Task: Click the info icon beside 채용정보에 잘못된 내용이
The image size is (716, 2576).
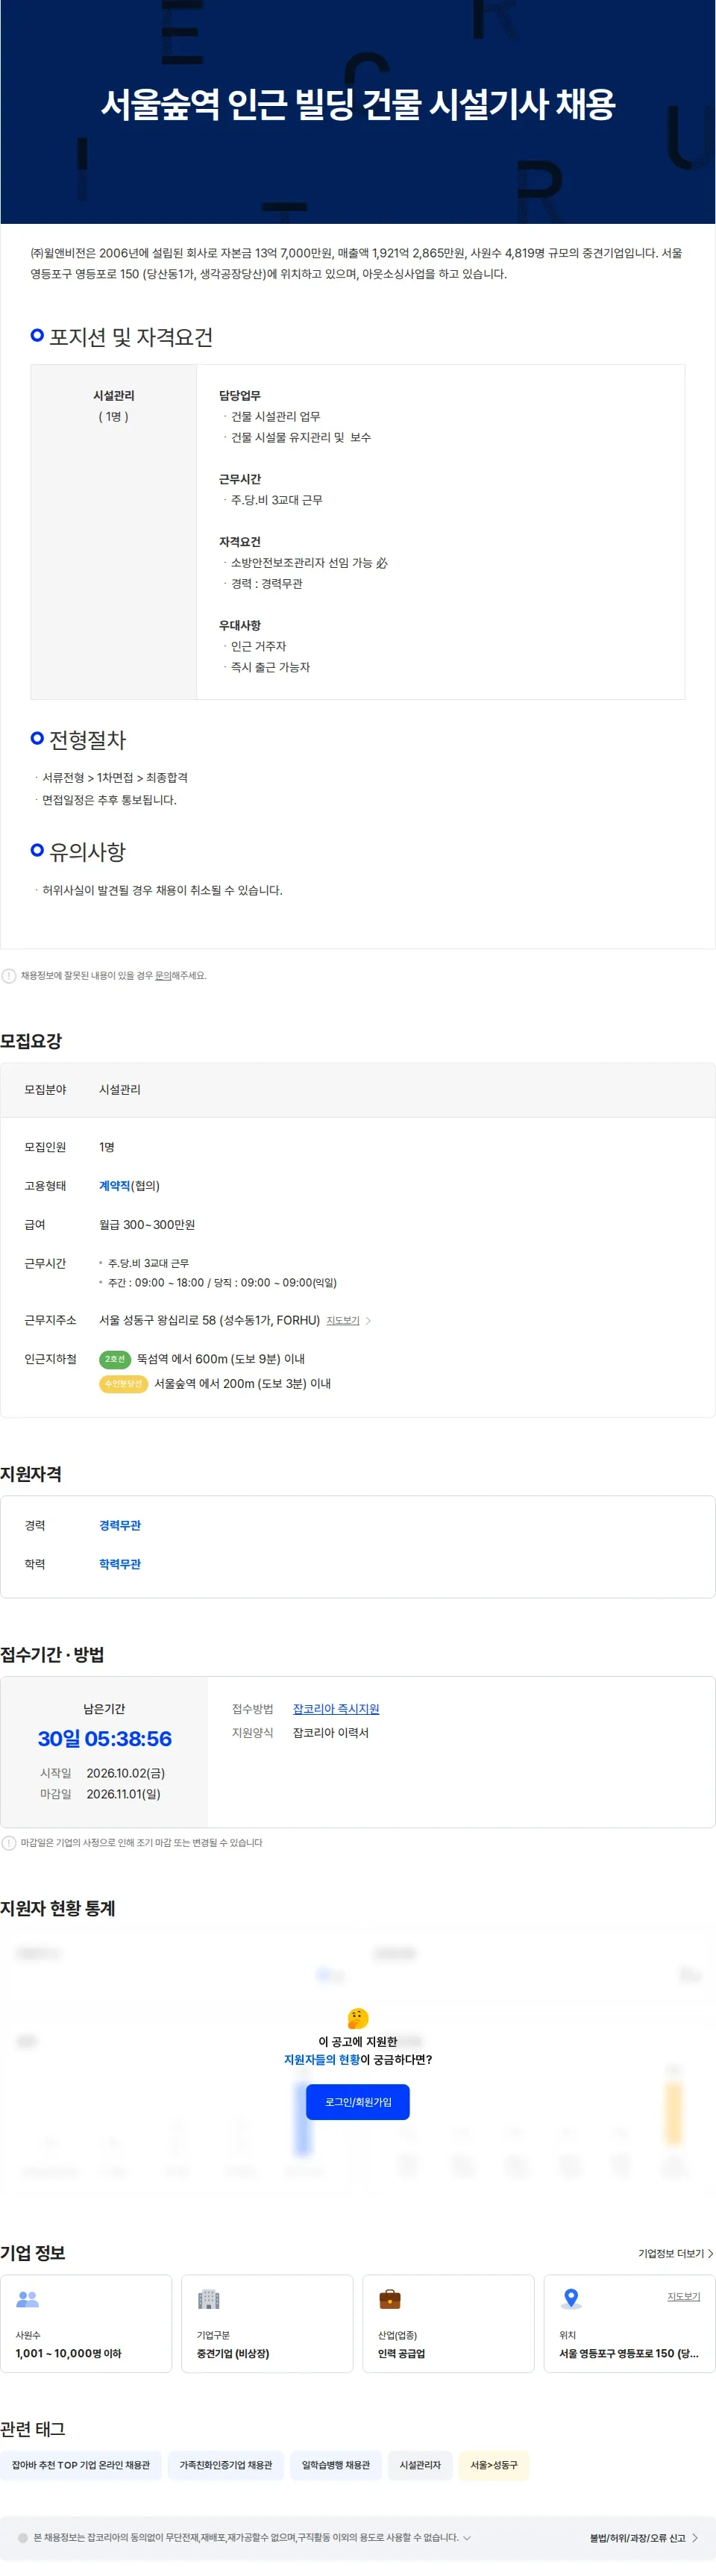Action: coord(9,976)
